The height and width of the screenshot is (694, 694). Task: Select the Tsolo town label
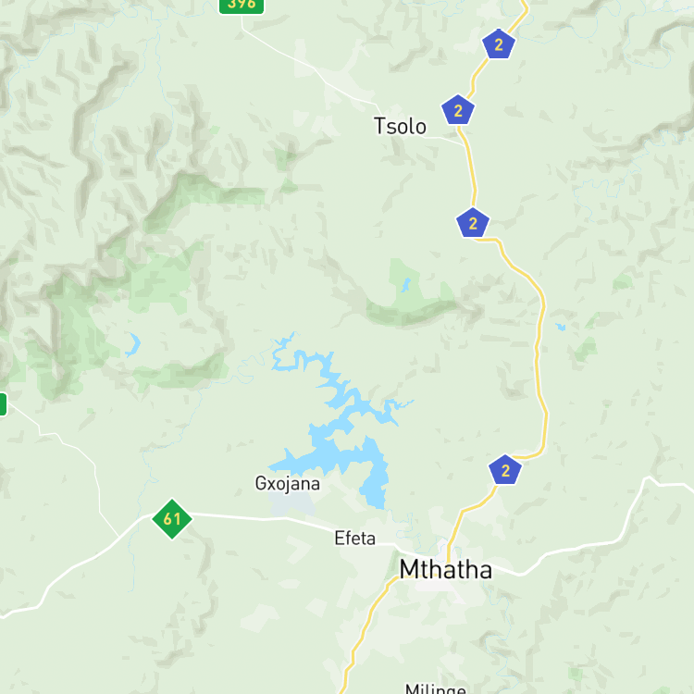(400, 127)
